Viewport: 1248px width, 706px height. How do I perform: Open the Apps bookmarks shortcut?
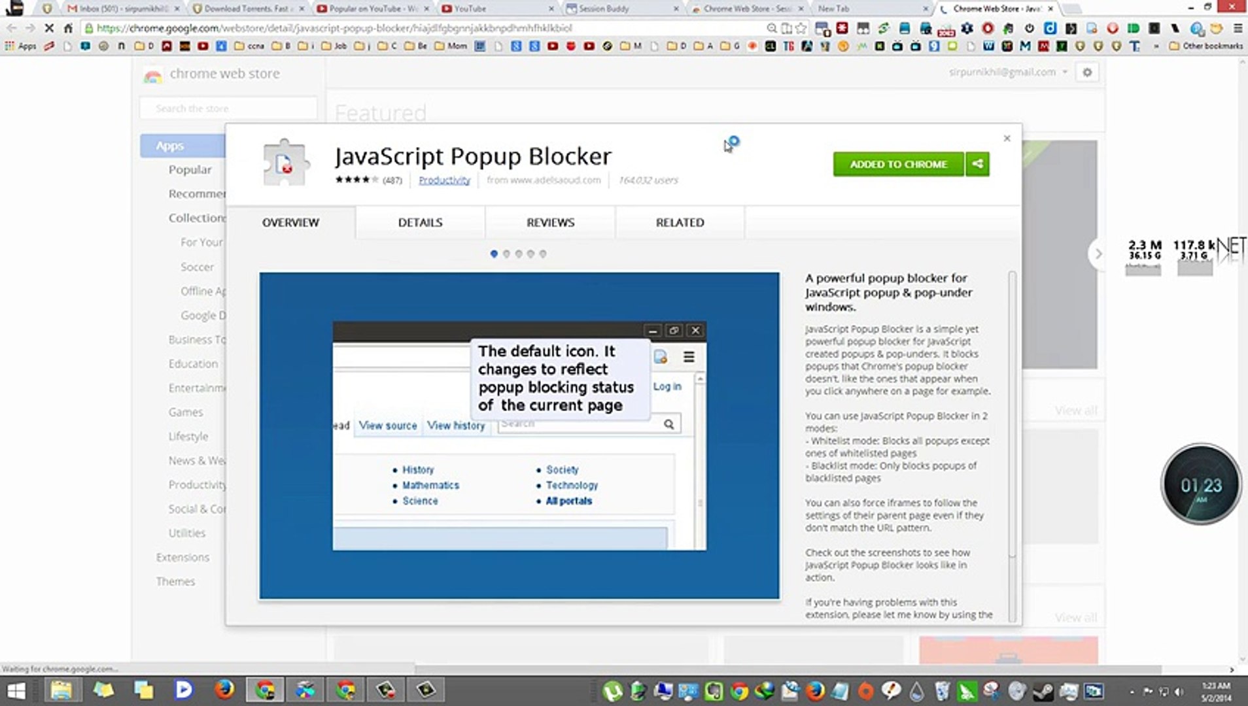[20, 46]
